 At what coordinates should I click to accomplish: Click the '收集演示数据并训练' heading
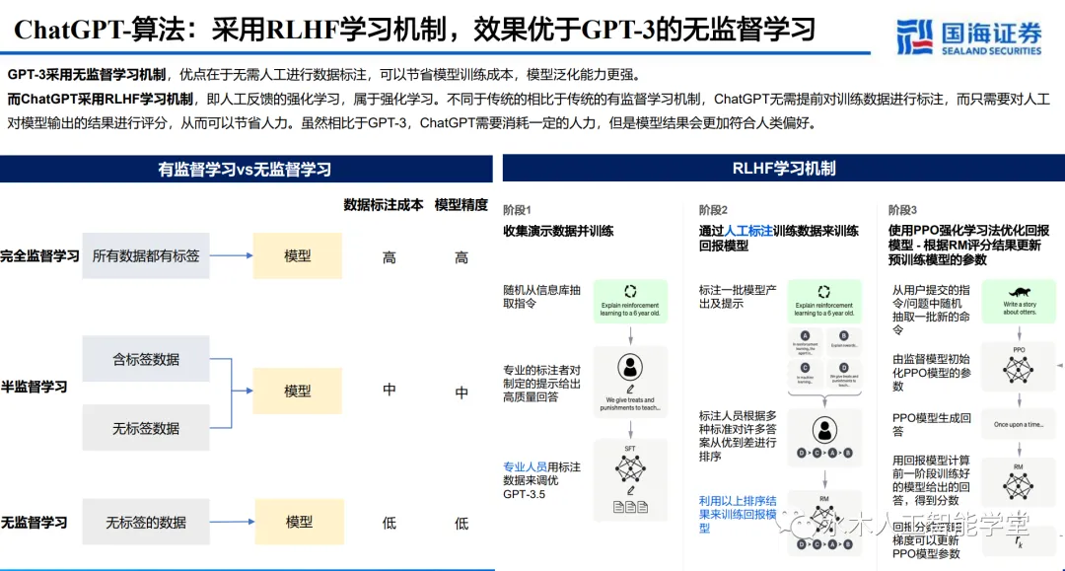(558, 231)
